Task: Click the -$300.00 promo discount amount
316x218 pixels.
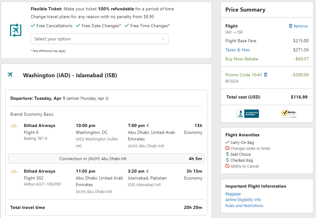Action: pos(300,75)
